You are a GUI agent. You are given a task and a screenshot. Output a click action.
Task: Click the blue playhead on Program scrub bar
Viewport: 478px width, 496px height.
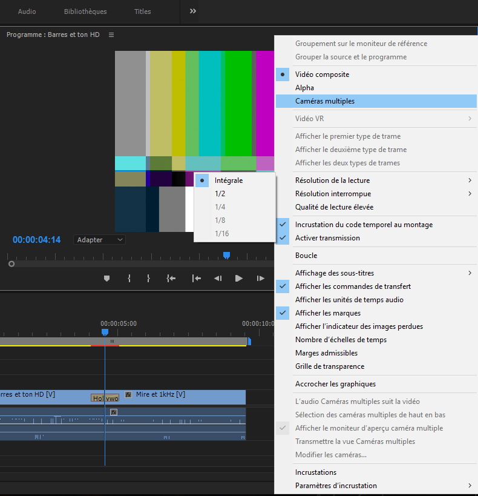(226, 256)
